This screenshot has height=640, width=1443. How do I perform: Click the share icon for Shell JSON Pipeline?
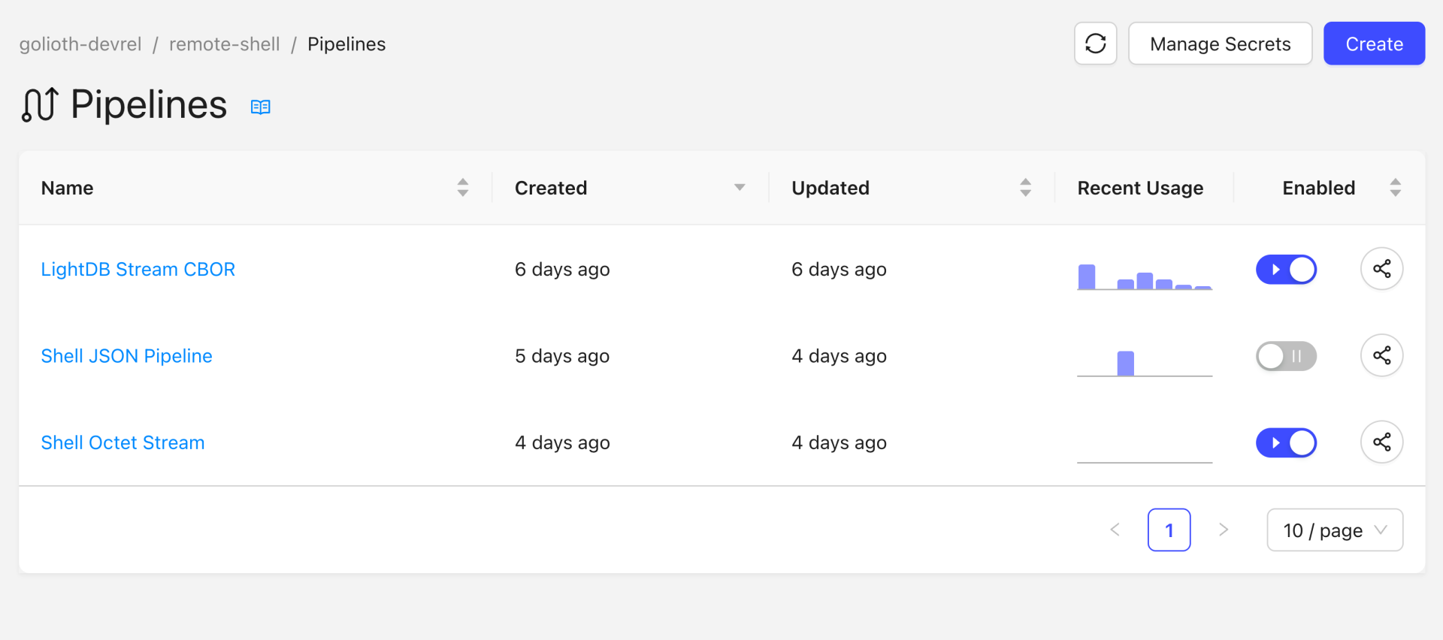(x=1382, y=355)
